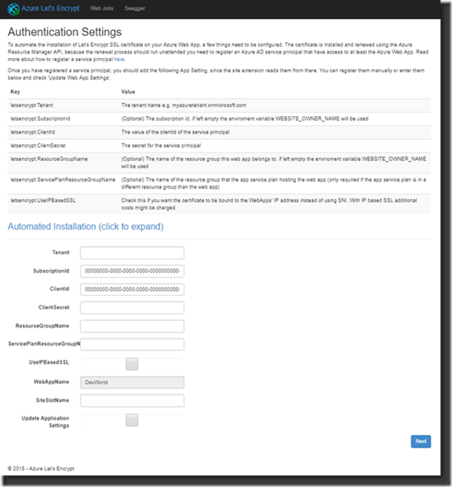Select the letsencrypt:ClientId key cell

[x=33, y=132]
